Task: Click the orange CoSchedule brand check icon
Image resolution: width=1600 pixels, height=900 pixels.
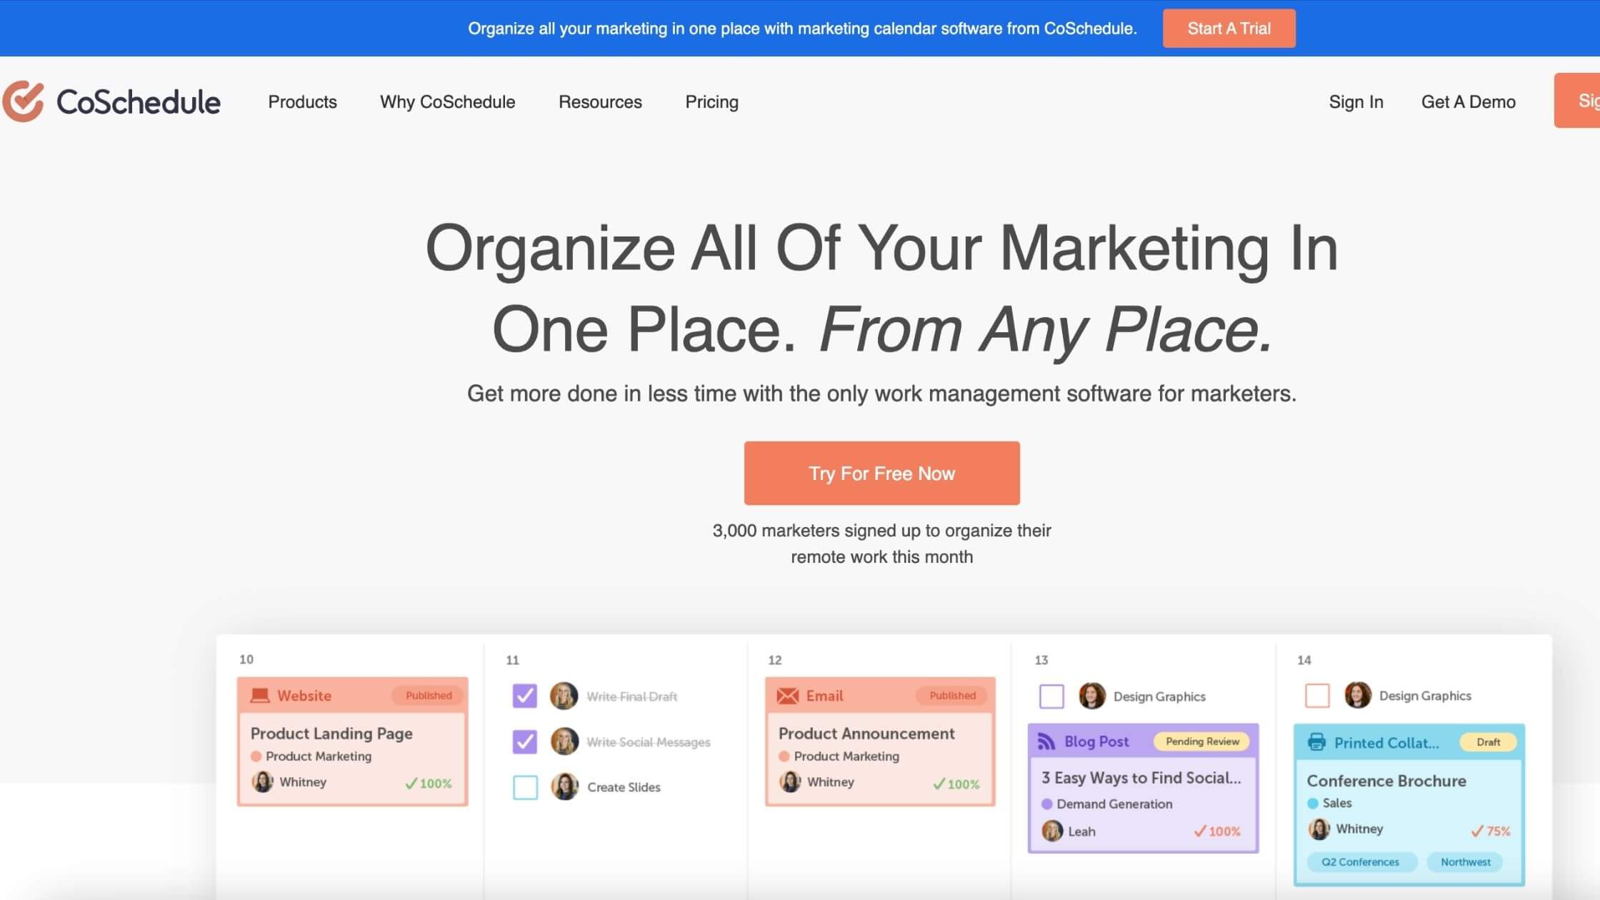Action: [22, 100]
